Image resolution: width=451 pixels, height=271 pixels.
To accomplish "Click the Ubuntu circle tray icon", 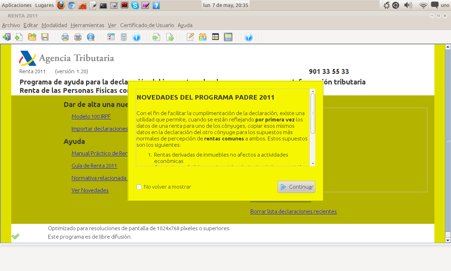I will [396, 5].
